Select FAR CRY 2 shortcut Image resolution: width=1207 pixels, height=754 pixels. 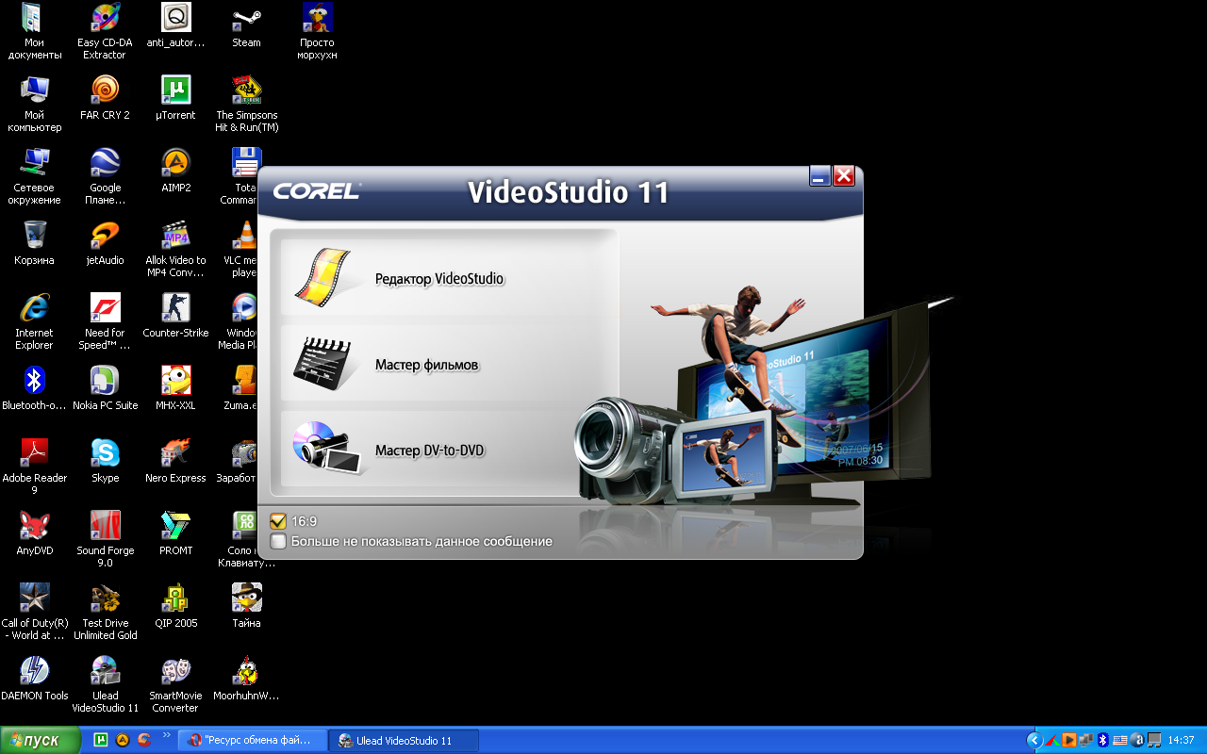[x=105, y=98]
